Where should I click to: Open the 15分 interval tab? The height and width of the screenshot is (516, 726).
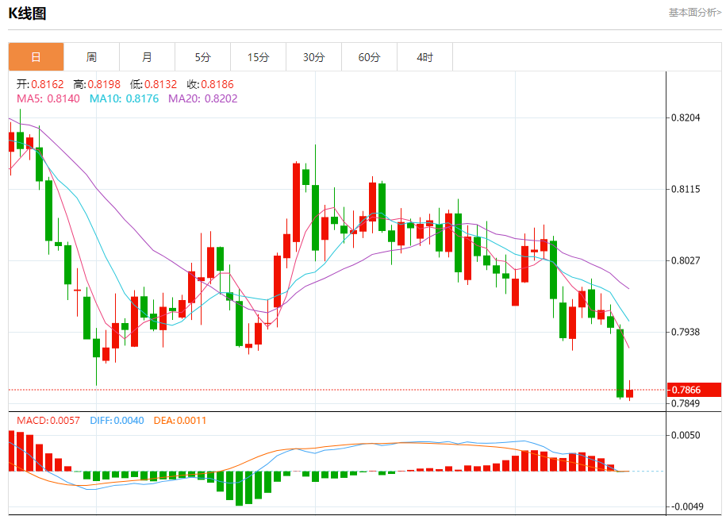click(259, 57)
